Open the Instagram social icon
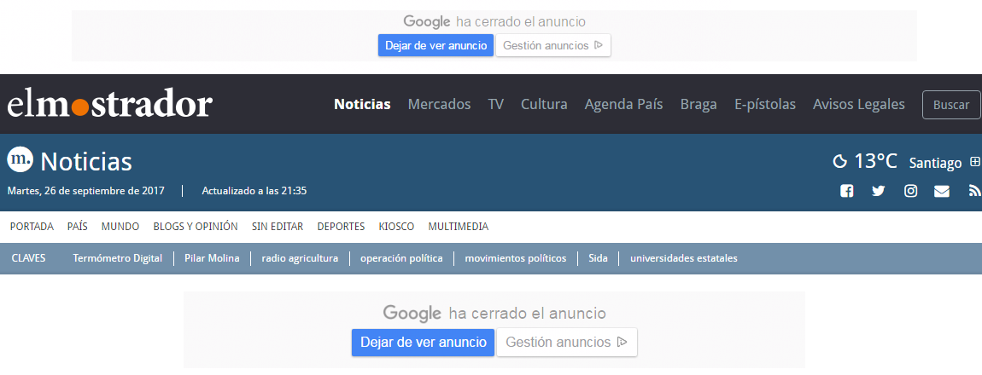Viewport: 982px width, 375px height. [x=910, y=191]
